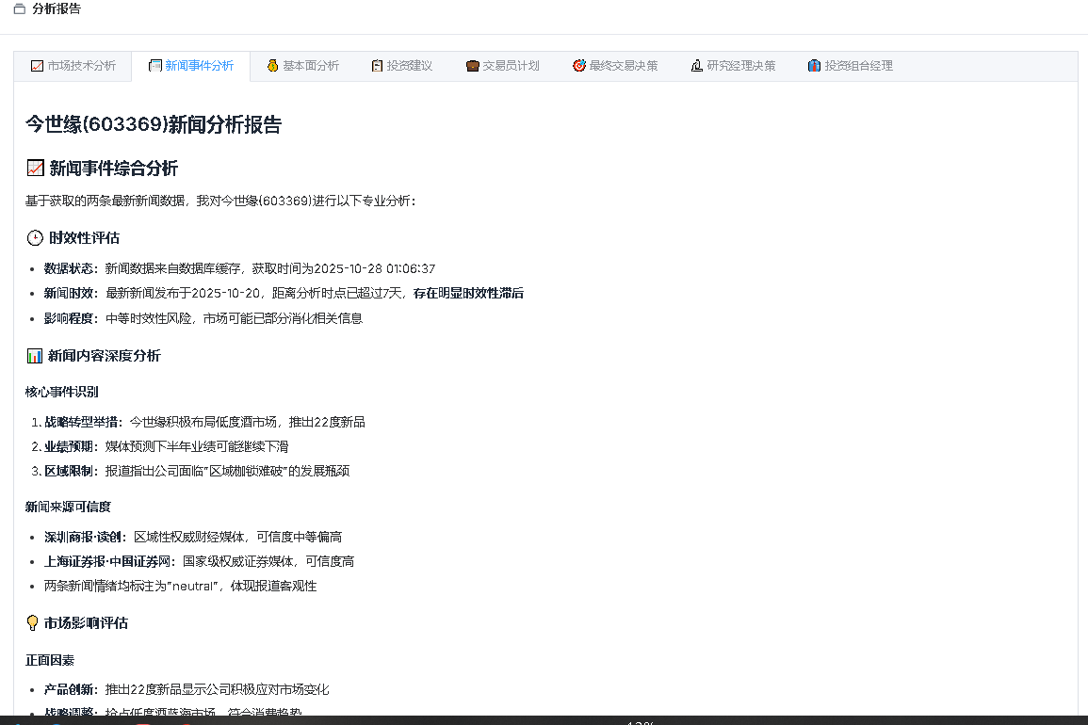Click the money bag icon on 基本面分析 tab

click(x=272, y=66)
